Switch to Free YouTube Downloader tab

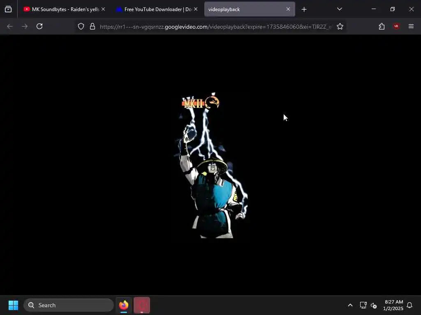tap(157, 9)
